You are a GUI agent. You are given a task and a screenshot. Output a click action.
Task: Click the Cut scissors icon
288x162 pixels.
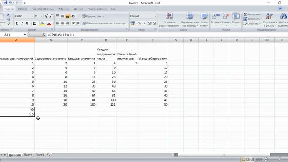(x=8, y=14)
